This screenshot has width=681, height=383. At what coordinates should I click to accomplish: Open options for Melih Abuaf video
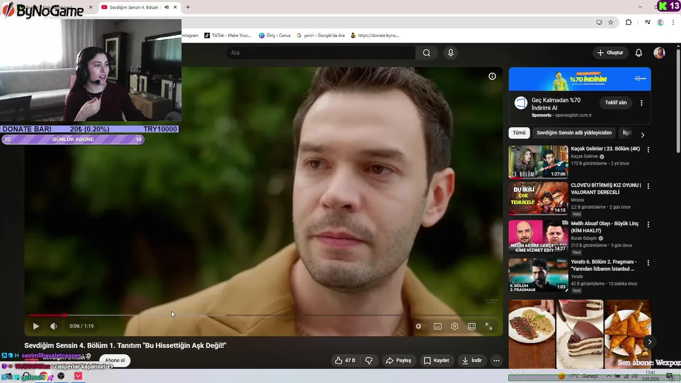(648, 224)
